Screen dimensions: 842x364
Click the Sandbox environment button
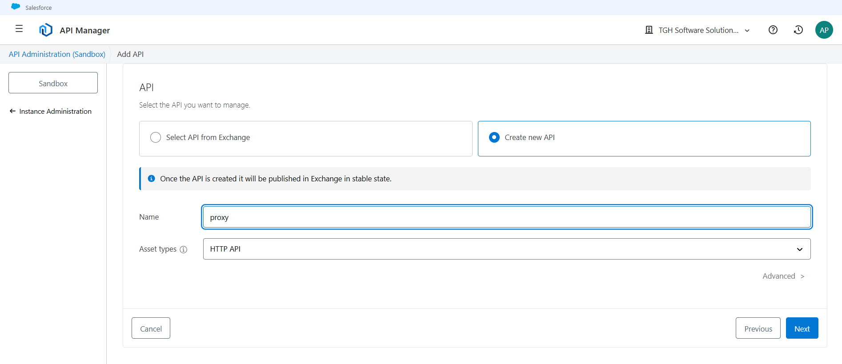coord(53,83)
